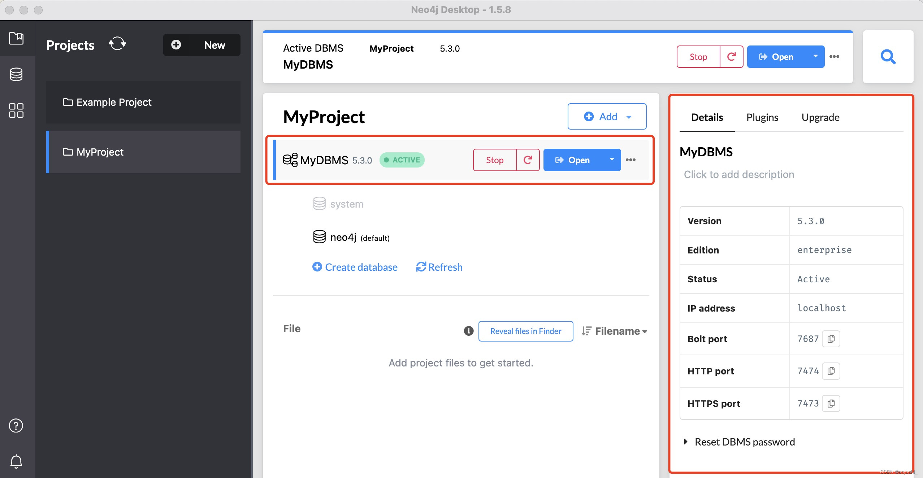Copy Bolt port 7687 with copy icon
Screen dimensions: 923x478
tap(831, 339)
